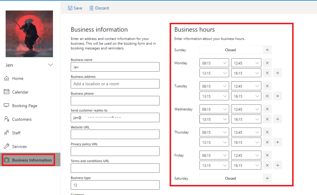Click the Saturday Closed box
Image resolution: width=317 pixels, height=195 pixels.
230,178
